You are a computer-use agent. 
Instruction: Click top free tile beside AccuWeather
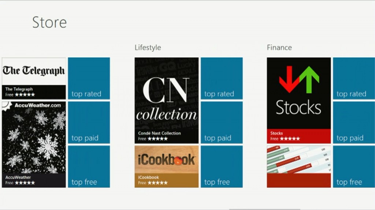coord(89,166)
